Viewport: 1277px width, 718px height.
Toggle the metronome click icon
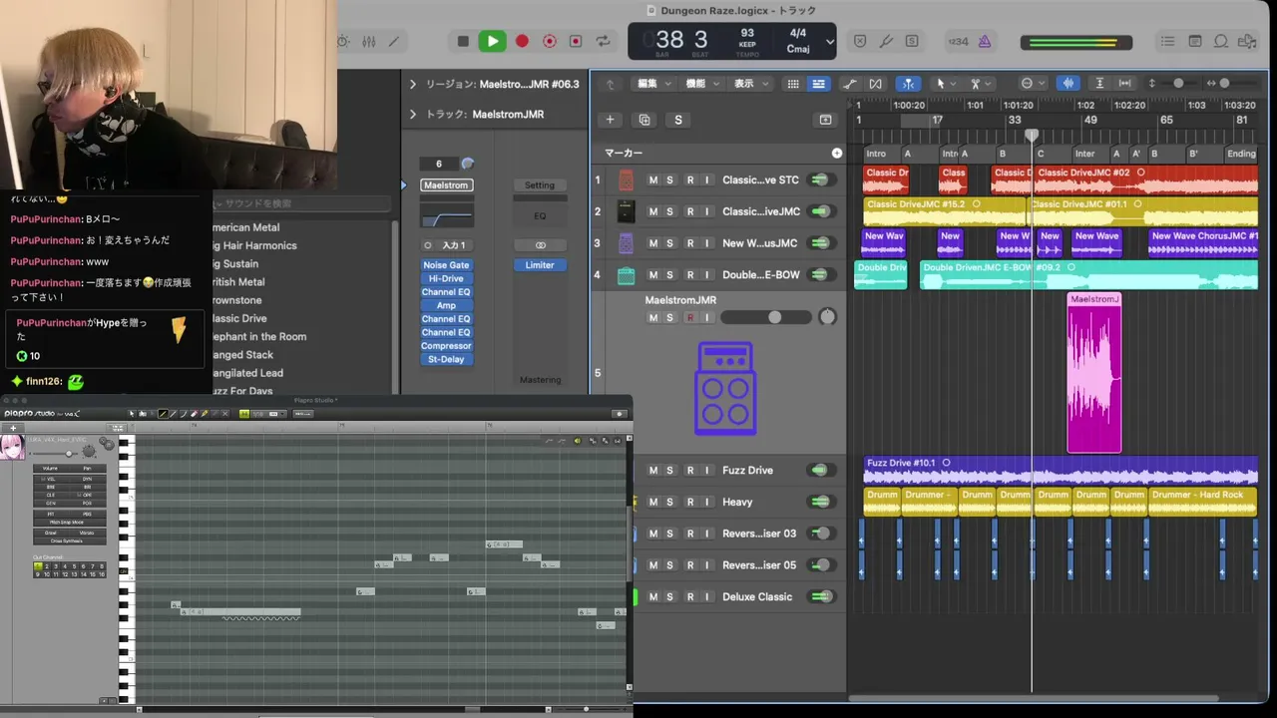985,41
